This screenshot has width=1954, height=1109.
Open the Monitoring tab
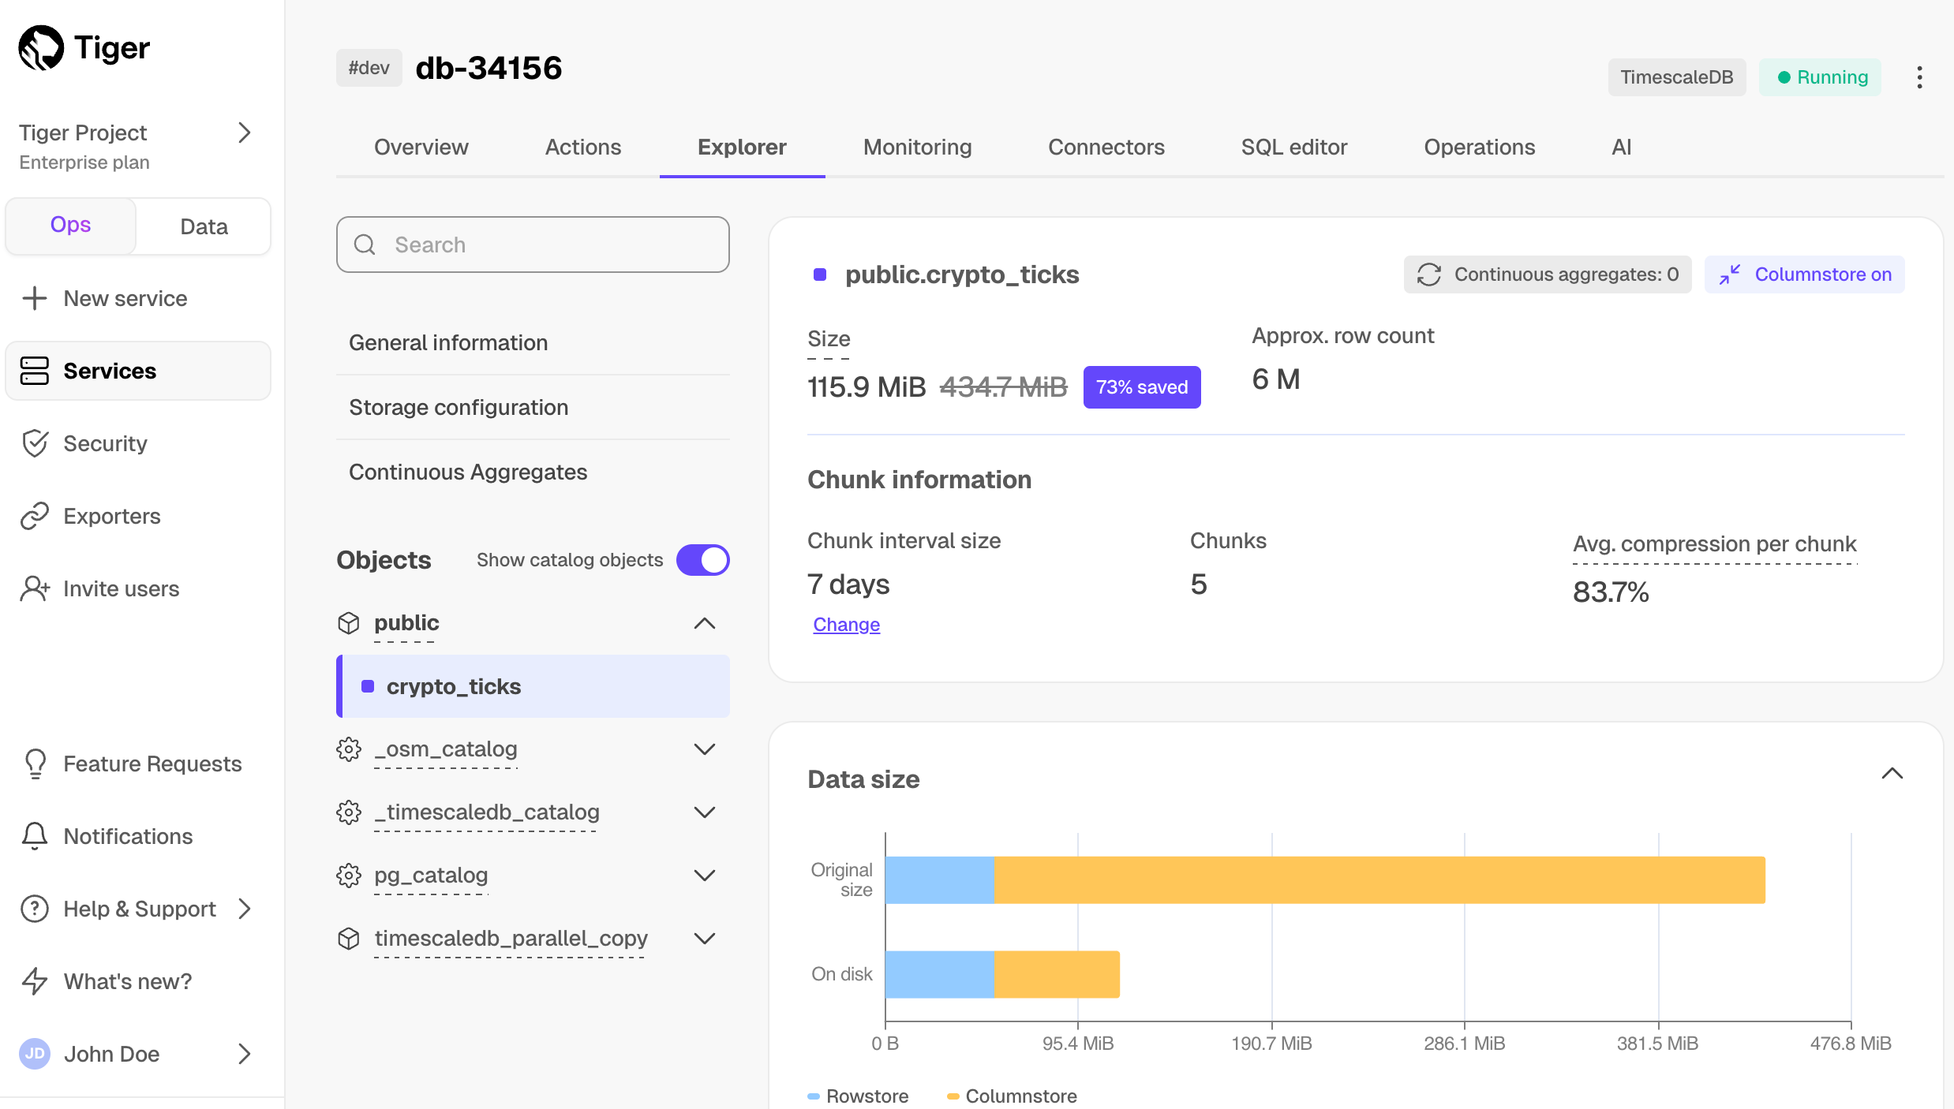pos(917,147)
